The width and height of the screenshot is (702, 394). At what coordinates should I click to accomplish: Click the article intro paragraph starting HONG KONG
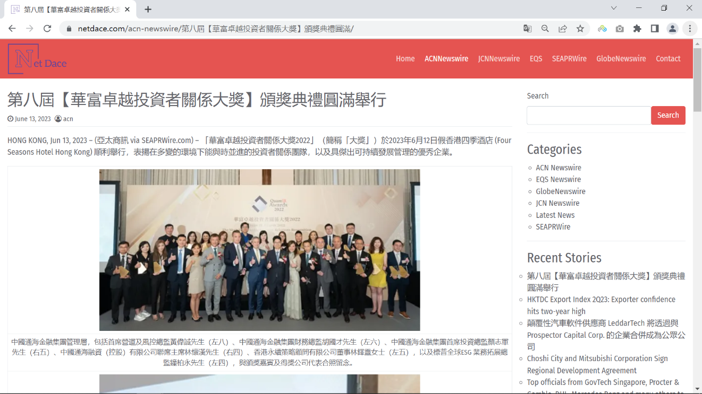(259, 146)
